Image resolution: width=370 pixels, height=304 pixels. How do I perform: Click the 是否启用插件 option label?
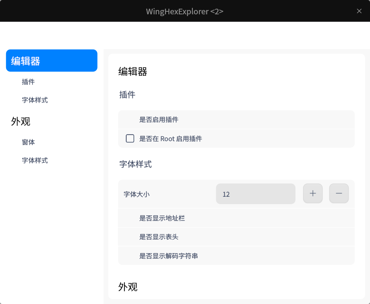[x=159, y=119]
